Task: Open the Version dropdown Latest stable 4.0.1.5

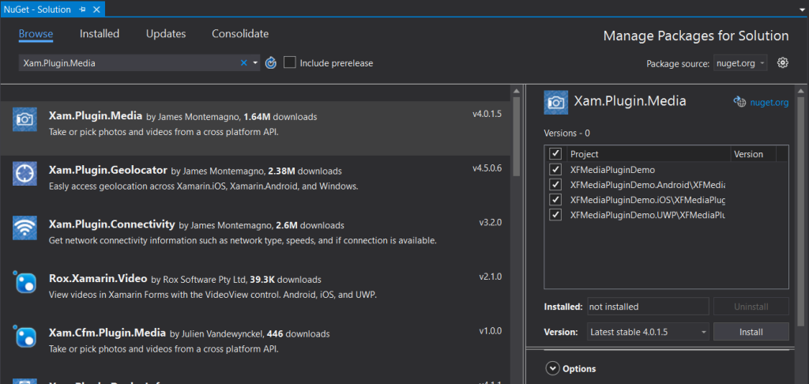Action: 648,332
